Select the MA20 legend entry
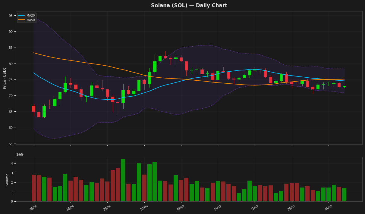This screenshot has width=365, height=214. coord(27,16)
